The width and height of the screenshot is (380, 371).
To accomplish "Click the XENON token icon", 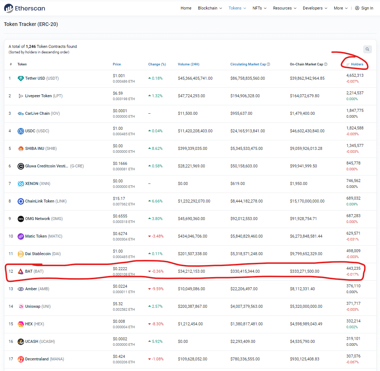I will pos(21,183).
